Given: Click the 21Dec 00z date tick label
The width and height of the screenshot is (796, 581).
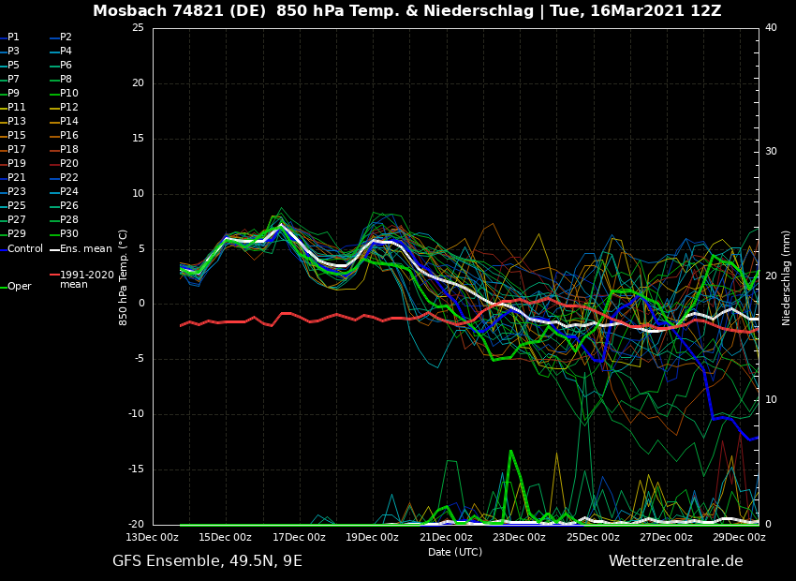Looking at the screenshot, I should 446,538.
